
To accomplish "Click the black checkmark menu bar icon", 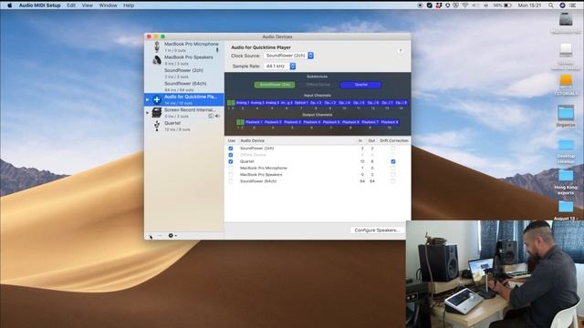I will click(430, 5).
